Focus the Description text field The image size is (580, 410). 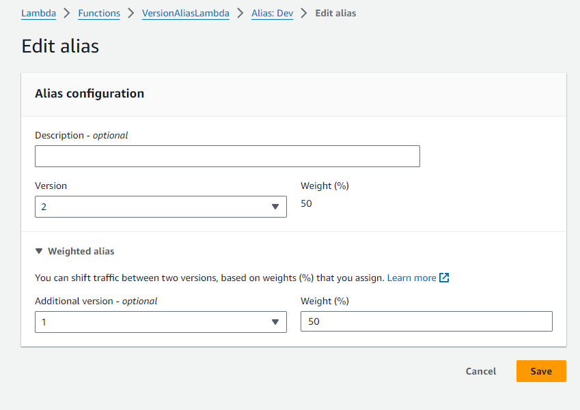[227, 156]
